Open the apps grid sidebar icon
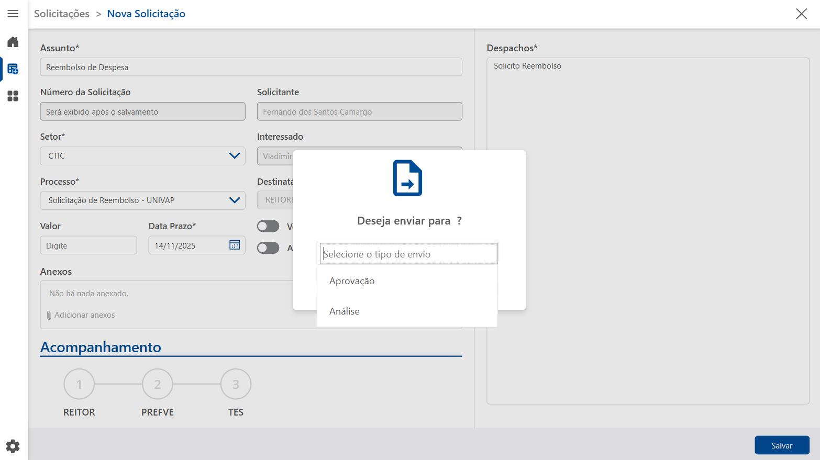Screen dimensions: 820x460 (x=13, y=96)
